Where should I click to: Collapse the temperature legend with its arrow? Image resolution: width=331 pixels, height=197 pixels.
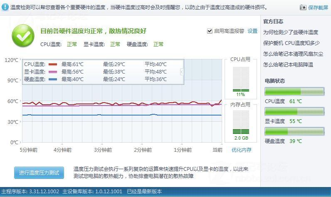(x=182, y=72)
